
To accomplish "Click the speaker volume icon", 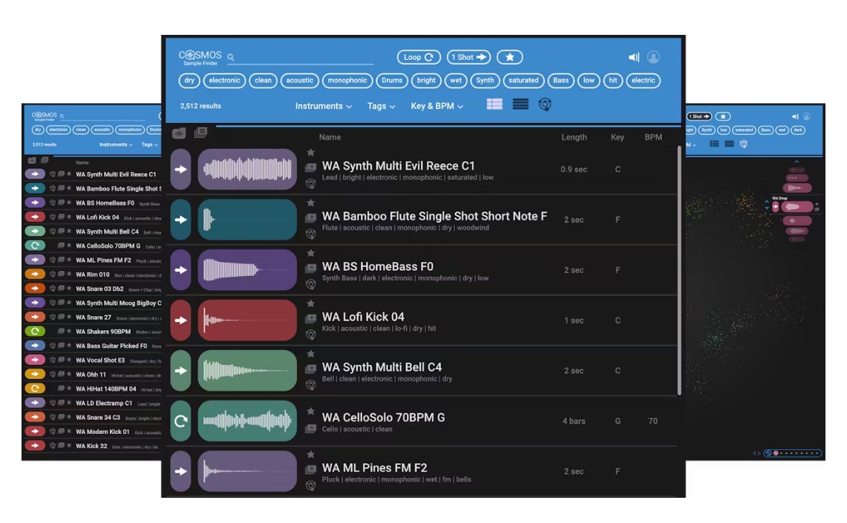I will click(x=632, y=57).
